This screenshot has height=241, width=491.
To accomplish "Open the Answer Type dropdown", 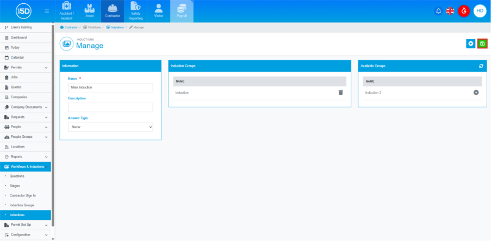I will [x=110, y=127].
